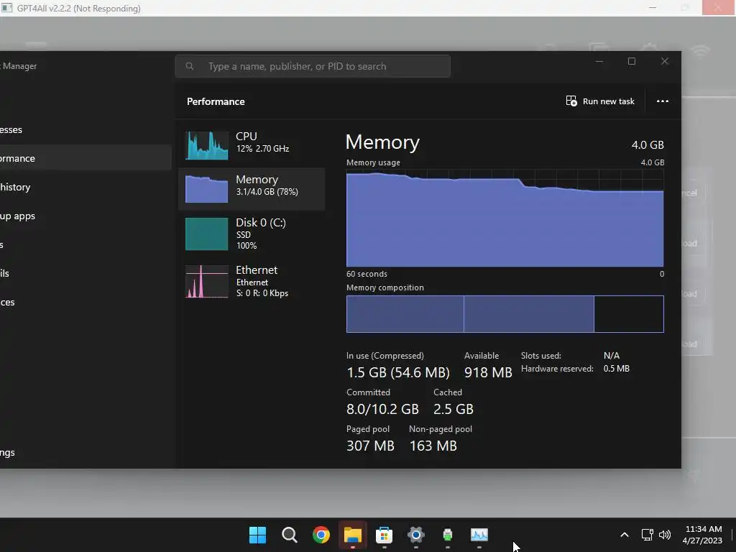The width and height of the screenshot is (736, 552).
Task: Open the Details tab in sidebar
Action: pos(85,273)
